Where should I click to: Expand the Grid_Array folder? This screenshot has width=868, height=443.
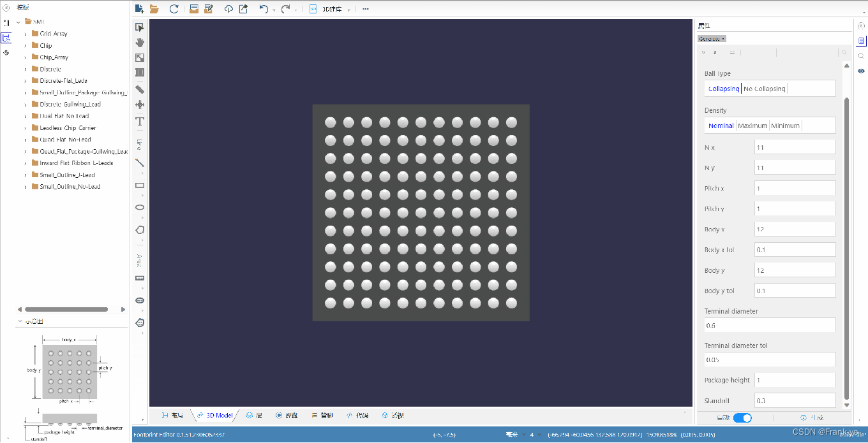pos(26,34)
